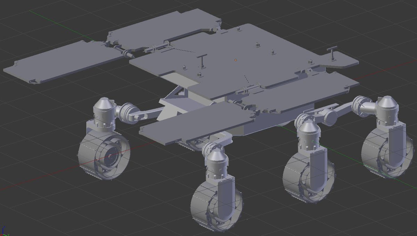Select the T-shaped mast at deck center-left
This screenshot has height=236, width=417.
pyautogui.click(x=202, y=61)
